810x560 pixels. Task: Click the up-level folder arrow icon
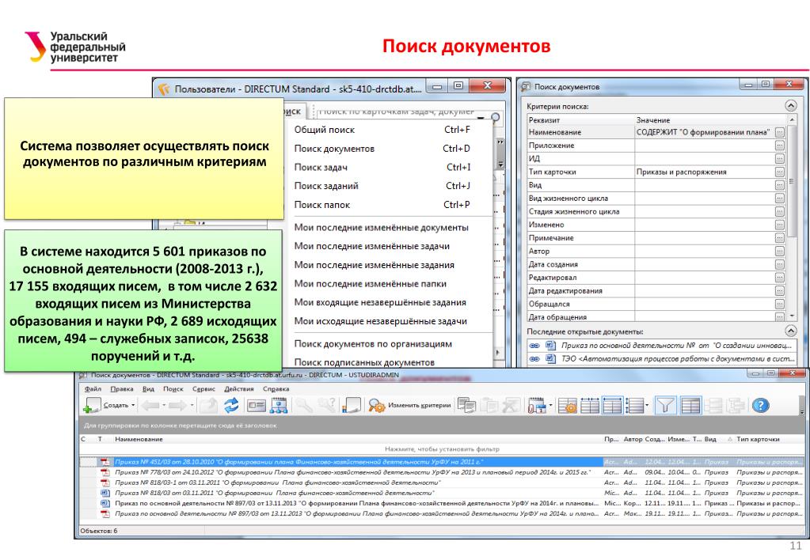coord(209,406)
